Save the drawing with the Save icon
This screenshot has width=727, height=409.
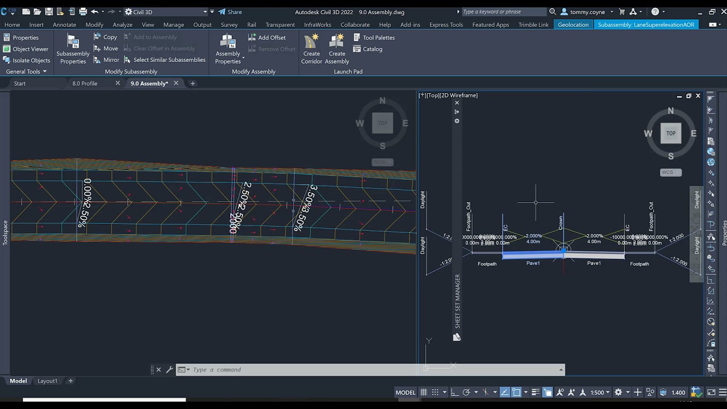point(49,11)
